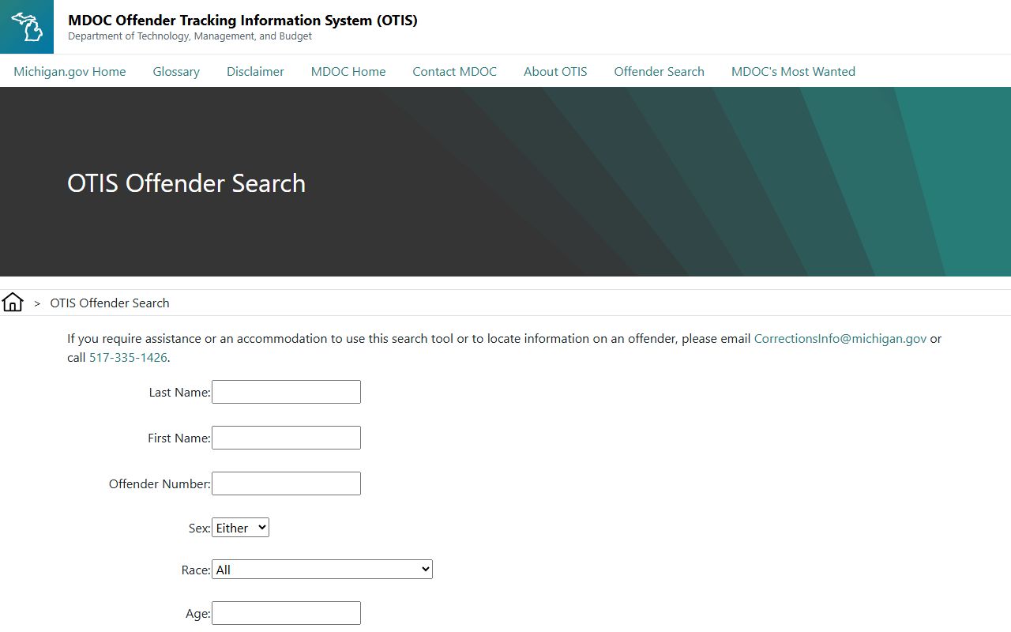Click the 517-335-1426 phone link
The height and width of the screenshot is (632, 1011).
128,357
